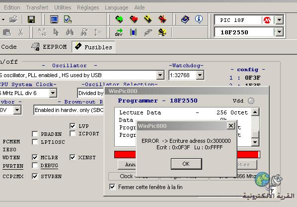The width and height of the screenshot is (297, 207).
Task: Expand the CPU System Clock dropdown
Action: (53, 93)
